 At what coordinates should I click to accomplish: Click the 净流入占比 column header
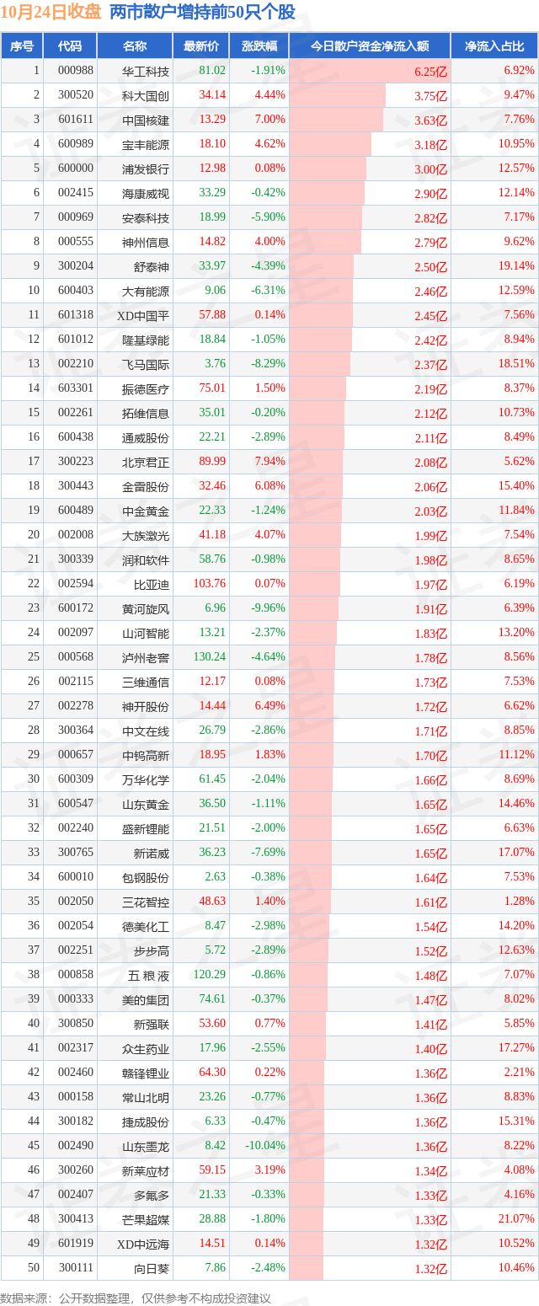(x=494, y=46)
